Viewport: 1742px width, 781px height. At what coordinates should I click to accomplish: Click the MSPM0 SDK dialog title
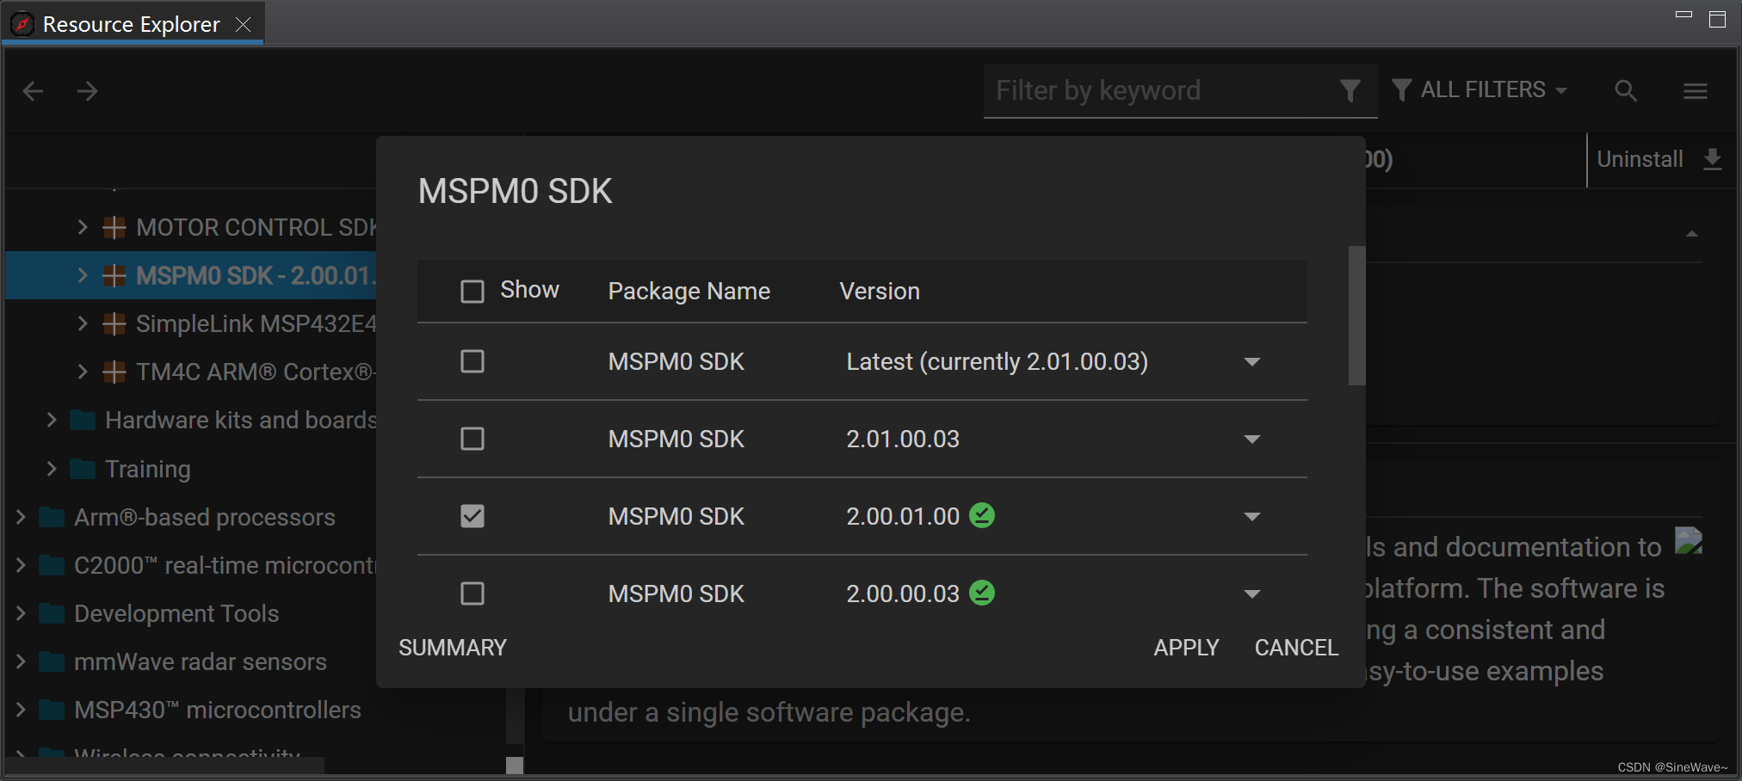pyautogui.click(x=515, y=191)
